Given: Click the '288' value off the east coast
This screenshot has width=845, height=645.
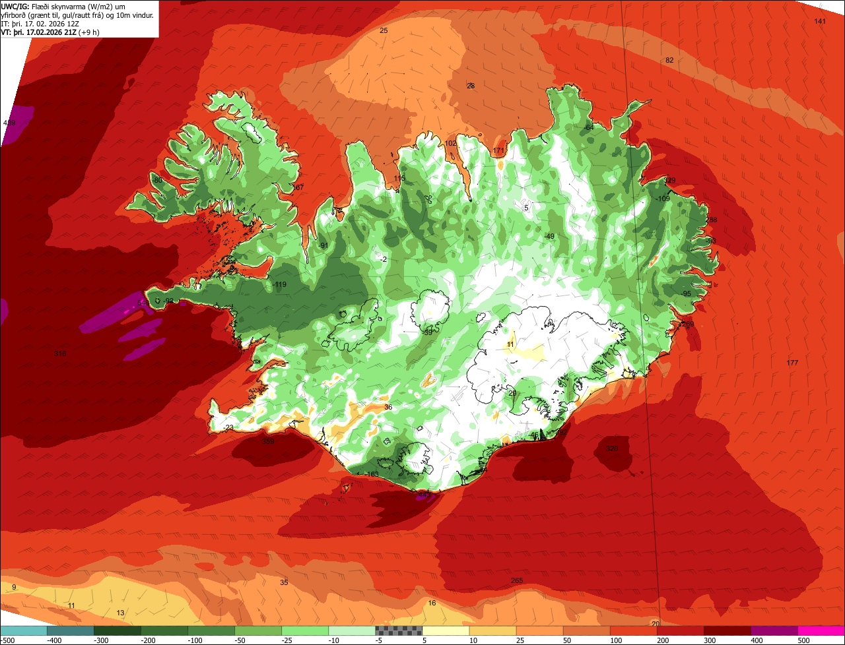Looking at the screenshot, I should (x=711, y=220).
